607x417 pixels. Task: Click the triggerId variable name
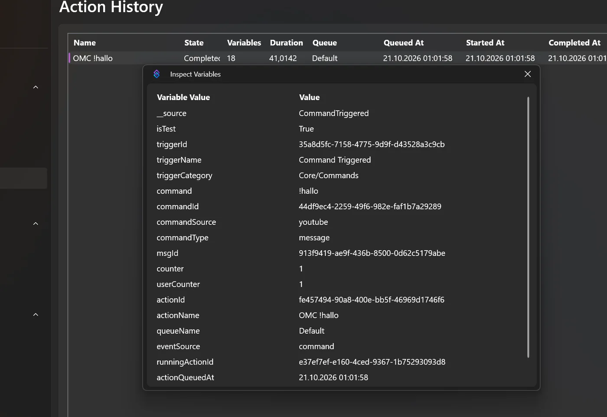pos(172,145)
